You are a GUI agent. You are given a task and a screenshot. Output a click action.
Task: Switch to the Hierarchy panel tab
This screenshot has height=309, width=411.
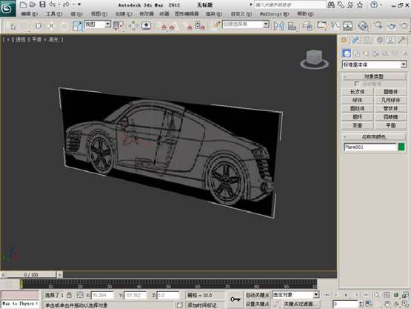tap(367, 40)
